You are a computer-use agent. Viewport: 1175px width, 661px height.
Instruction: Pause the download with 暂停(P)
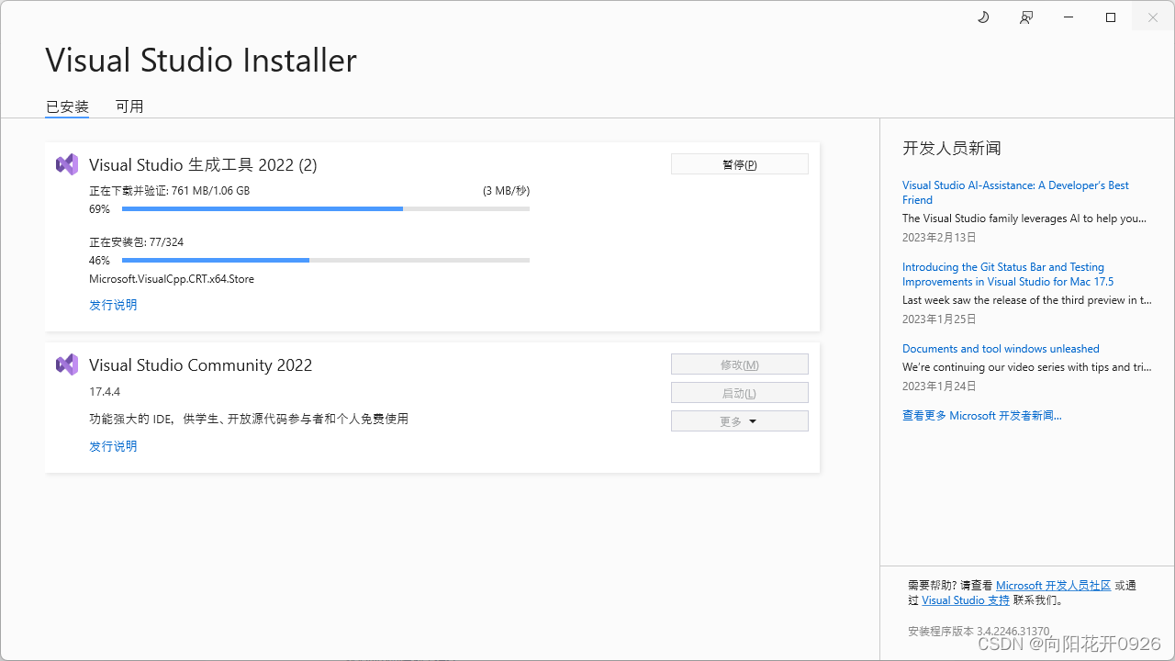tap(739, 163)
